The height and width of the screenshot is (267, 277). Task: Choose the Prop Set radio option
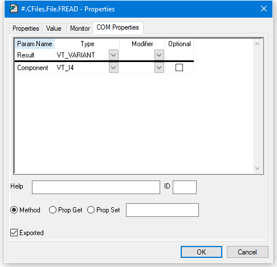(91, 210)
